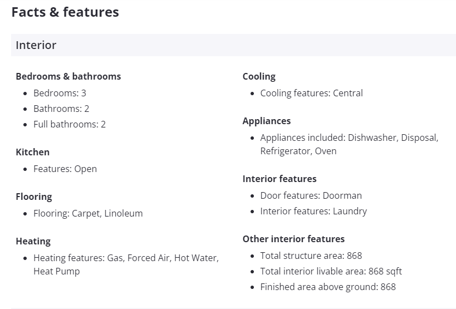Click the Heating subheading
Viewport: 456px width, 309px height.
click(33, 241)
